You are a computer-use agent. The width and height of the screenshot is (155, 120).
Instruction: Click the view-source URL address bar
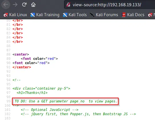click(109, 5)
